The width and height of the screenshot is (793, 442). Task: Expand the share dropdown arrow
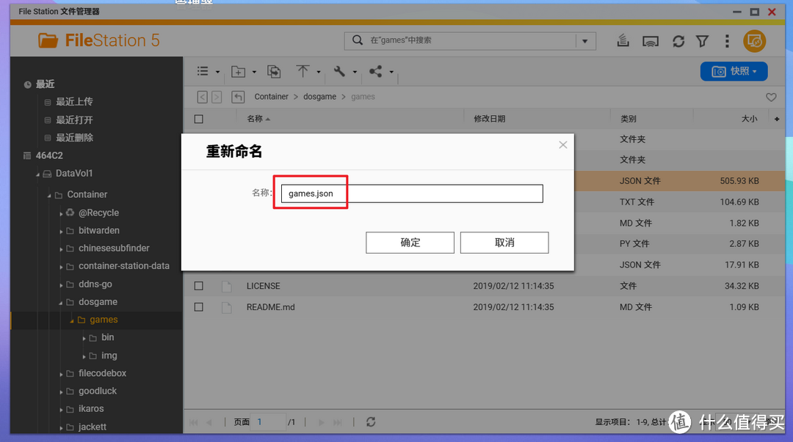coord(391,73)
